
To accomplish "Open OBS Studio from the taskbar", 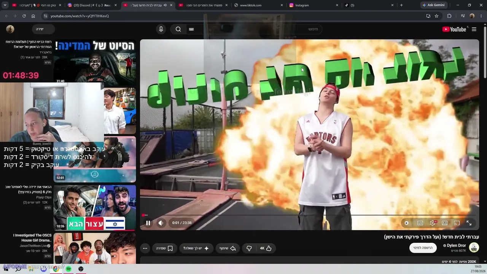I will (81, 269).
